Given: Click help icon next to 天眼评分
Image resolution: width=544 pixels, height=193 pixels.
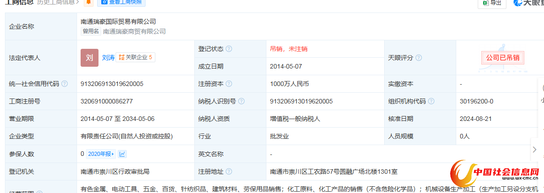Looking at the screenshot, I should 419,58.
